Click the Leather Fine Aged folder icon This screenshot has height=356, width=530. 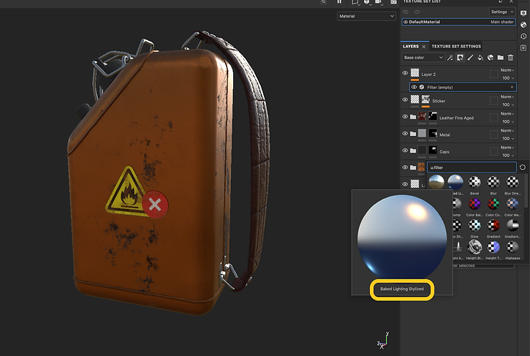click(413, 117)
